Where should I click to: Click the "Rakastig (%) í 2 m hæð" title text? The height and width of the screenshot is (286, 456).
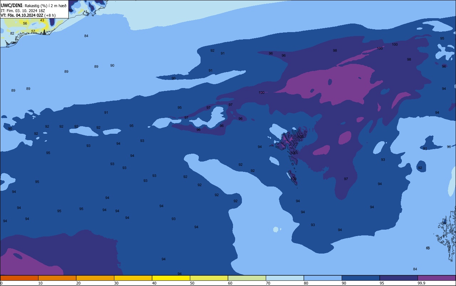coord(46,6)
